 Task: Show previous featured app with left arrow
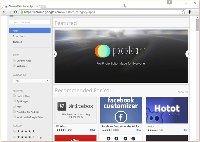click(54, 54)
